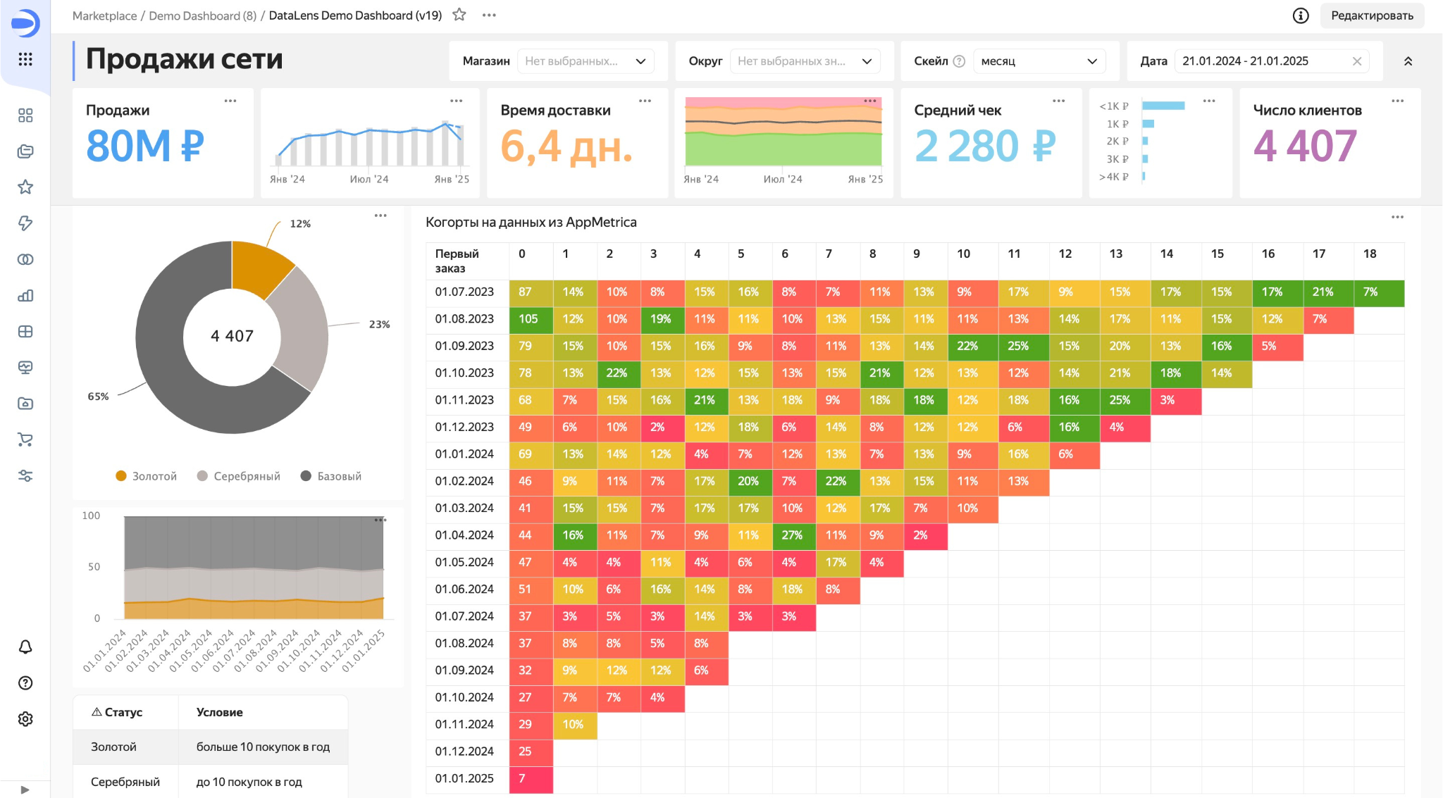Click the info icon near Редактировать
Screen dimensions: 1443x798
pos(1301,15)
